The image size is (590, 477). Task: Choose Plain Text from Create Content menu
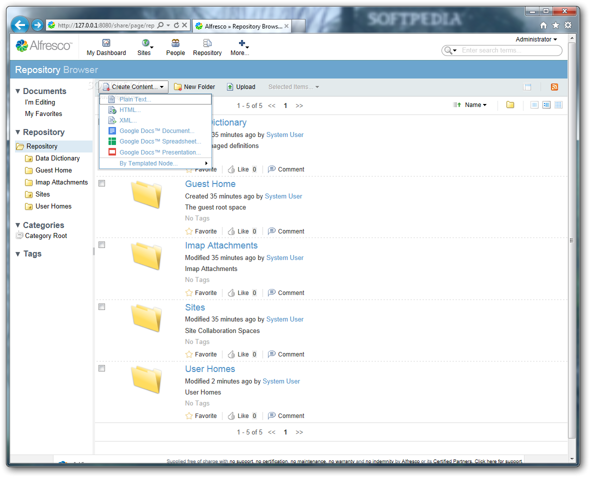pyautogui.click(x=155, y=99)
